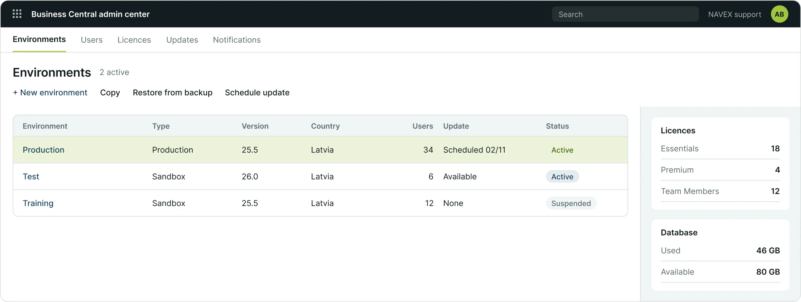The image size is (801, 302).
Task: Open the Licences tab
Action: pyautogui.click(x=134, y=40)
